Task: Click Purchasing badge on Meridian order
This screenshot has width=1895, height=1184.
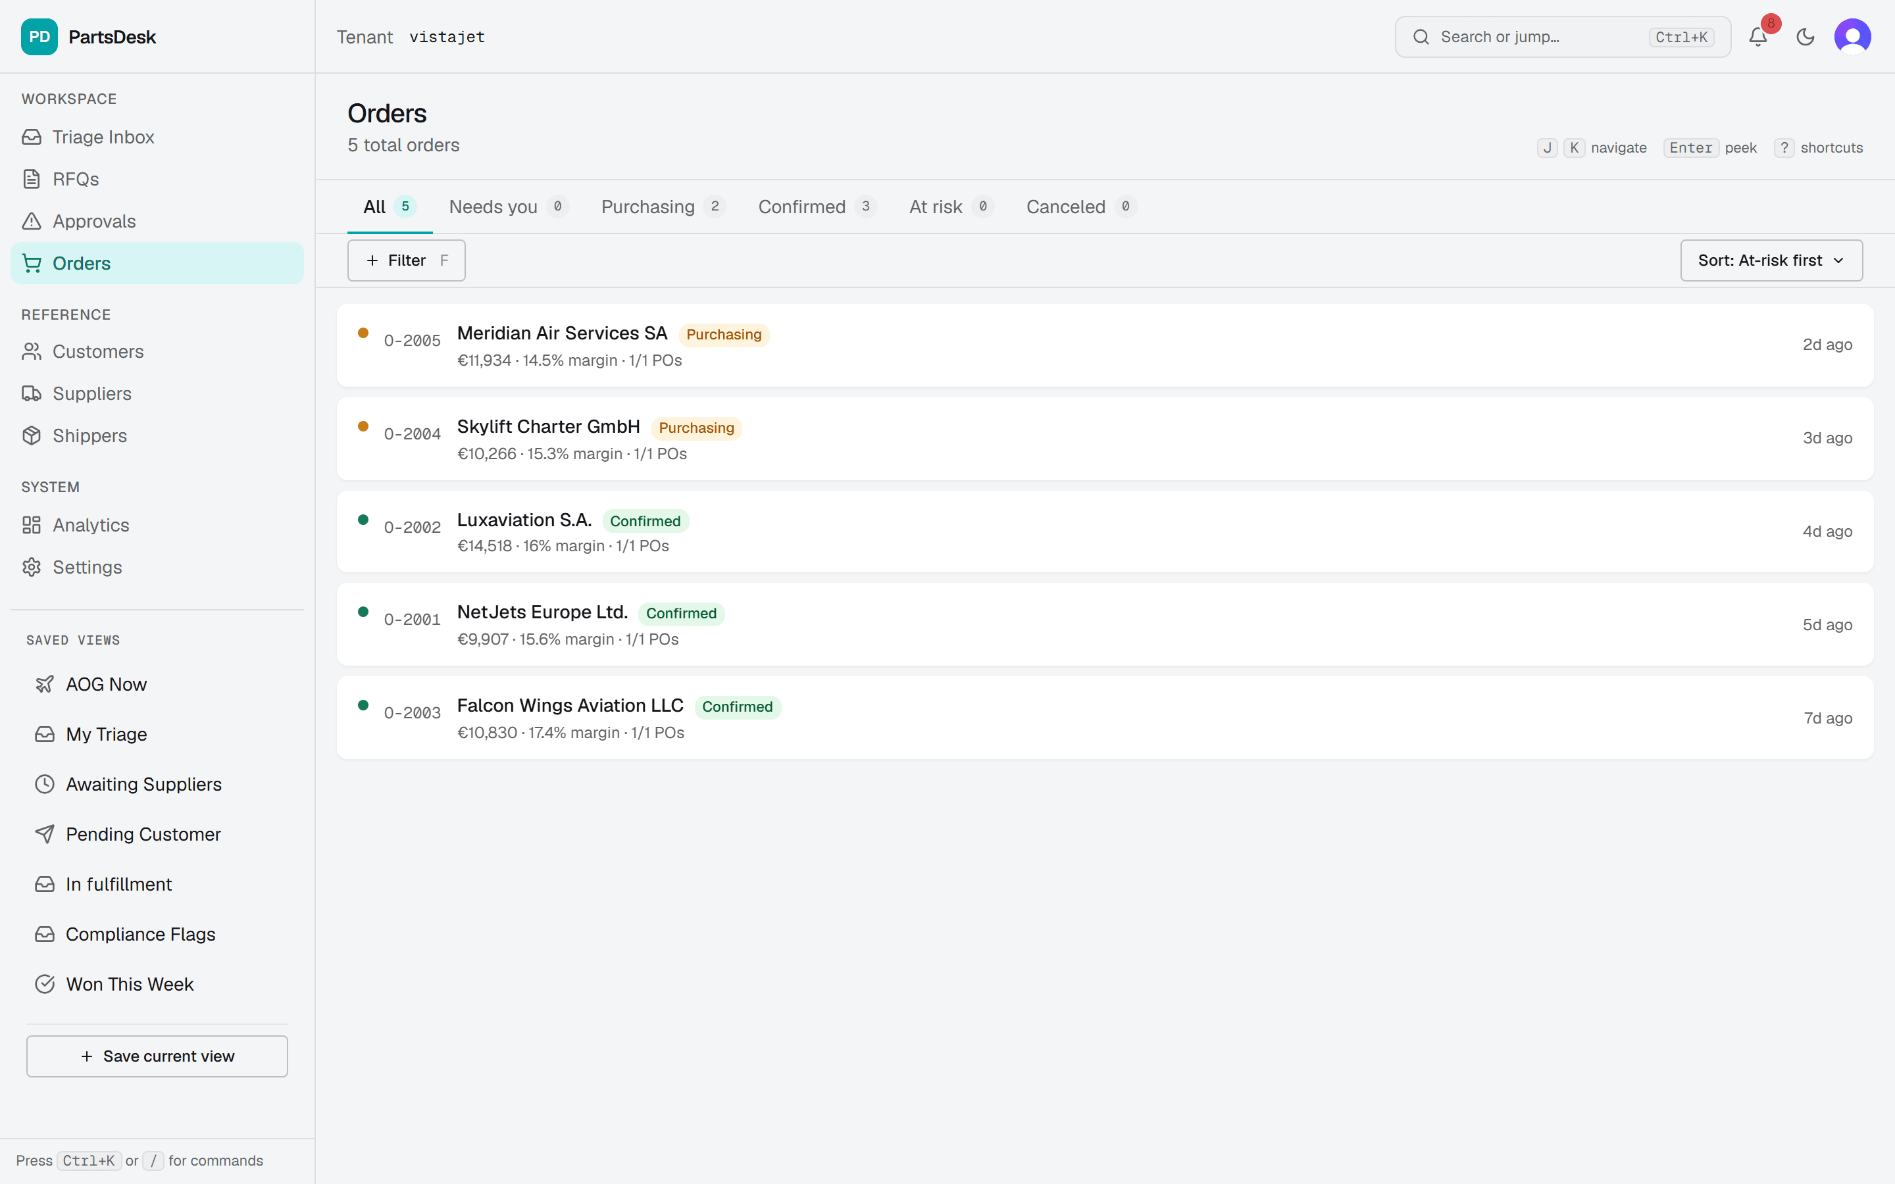Action: pyautogui.click(x=724, y=334)
